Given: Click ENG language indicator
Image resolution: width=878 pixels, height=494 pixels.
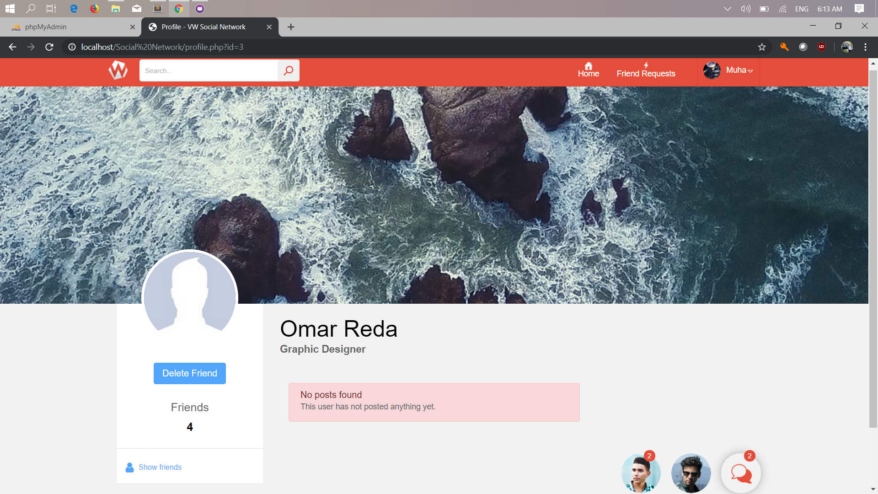Looking at the screenshot, I should click(x=802, y=9).
